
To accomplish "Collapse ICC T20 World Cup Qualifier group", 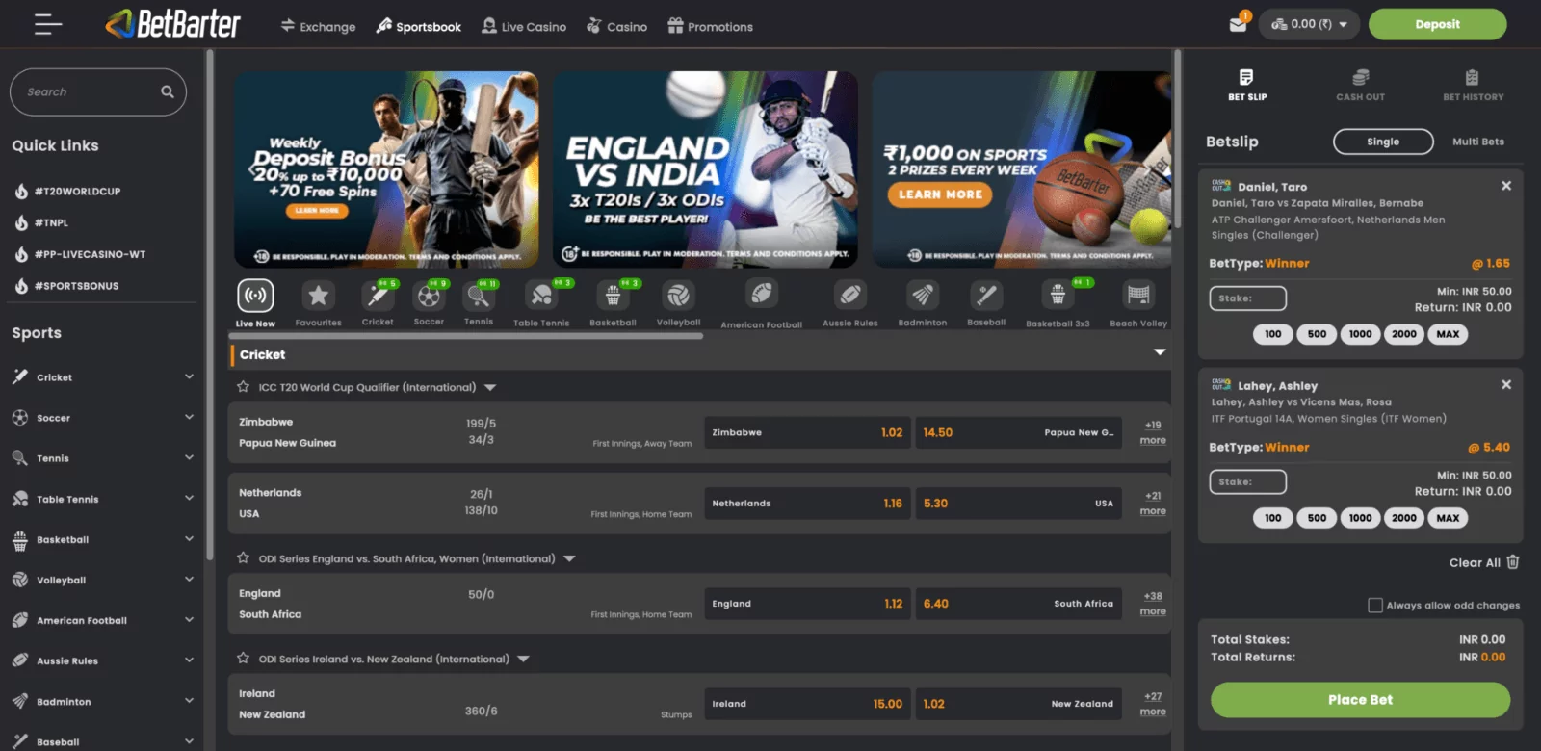I will (490, 388).
